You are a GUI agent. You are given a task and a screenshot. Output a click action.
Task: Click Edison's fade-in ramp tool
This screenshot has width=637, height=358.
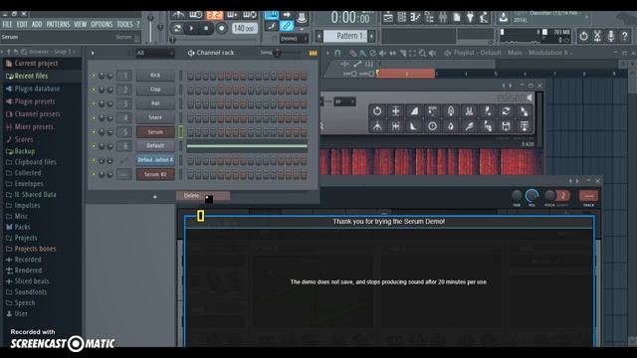[x=414, y=110]
